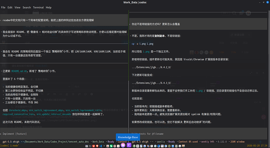The width and height of the screenshot is (270, 148).
Task: Click the pink cat face dock icon
Action: [123, 145]
